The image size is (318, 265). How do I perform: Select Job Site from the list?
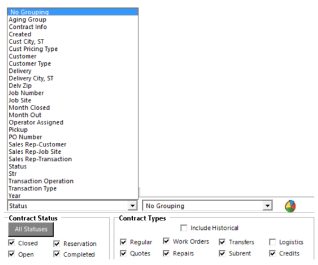pyautogui.click(x=73, y=100)
